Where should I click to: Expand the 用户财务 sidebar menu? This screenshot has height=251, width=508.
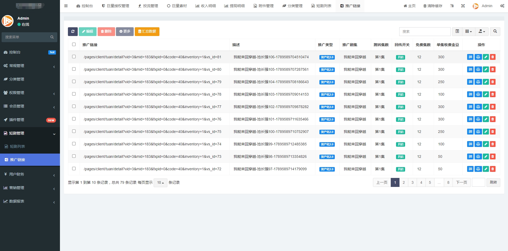[30, 174]
